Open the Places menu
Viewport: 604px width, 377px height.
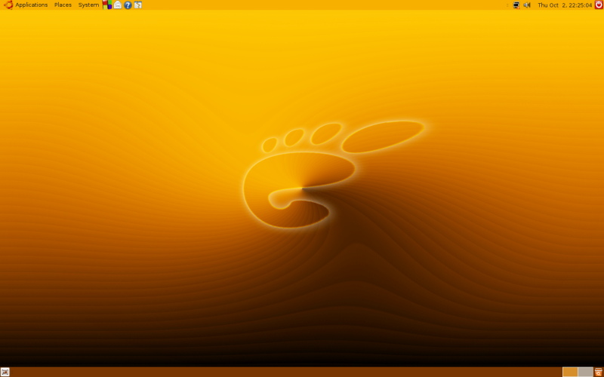pos(63,5)
